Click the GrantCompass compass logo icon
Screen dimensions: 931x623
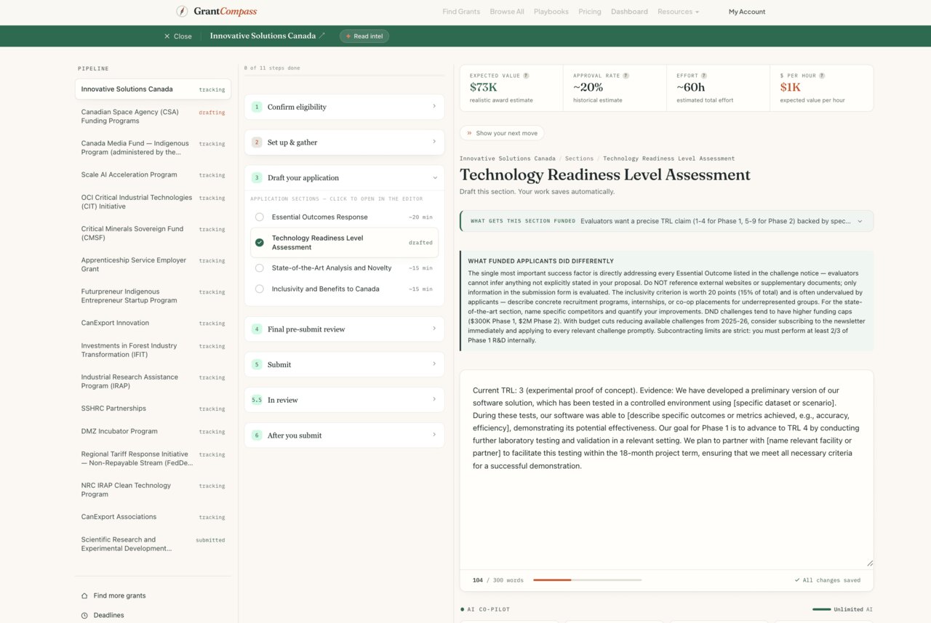point(182,11)
